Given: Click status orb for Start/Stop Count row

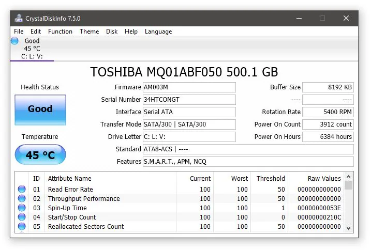Looking at the screenshot, I should pos(22,217).
